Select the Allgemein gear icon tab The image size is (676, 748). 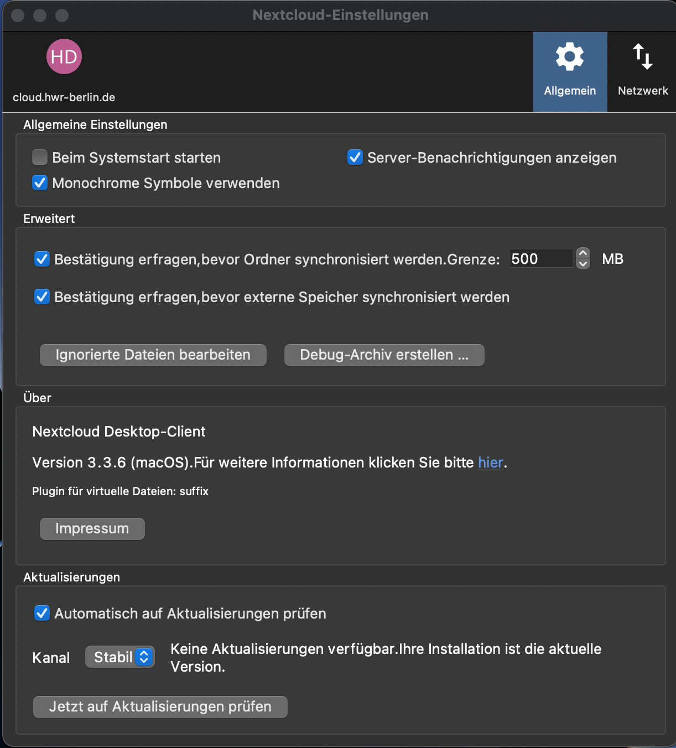570,71
